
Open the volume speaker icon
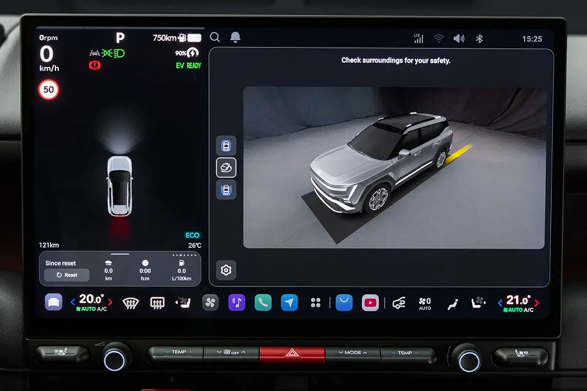pos(459,39)
